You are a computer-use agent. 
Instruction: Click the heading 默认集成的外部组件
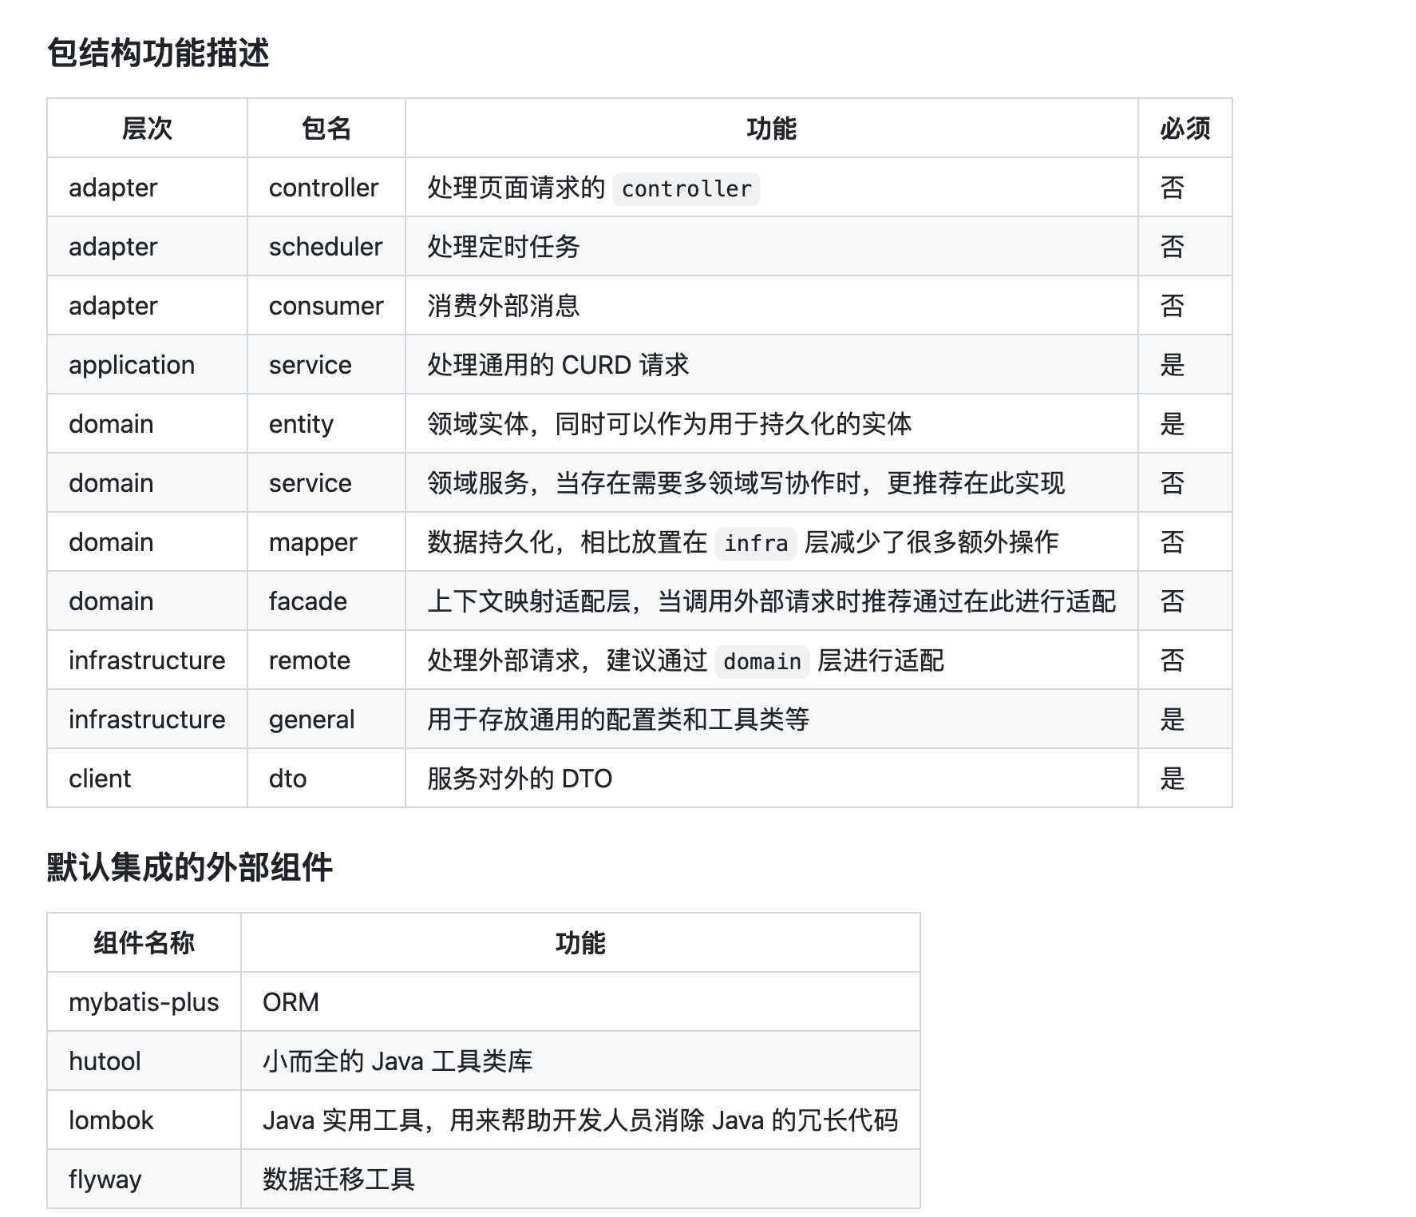click(190, 867)
